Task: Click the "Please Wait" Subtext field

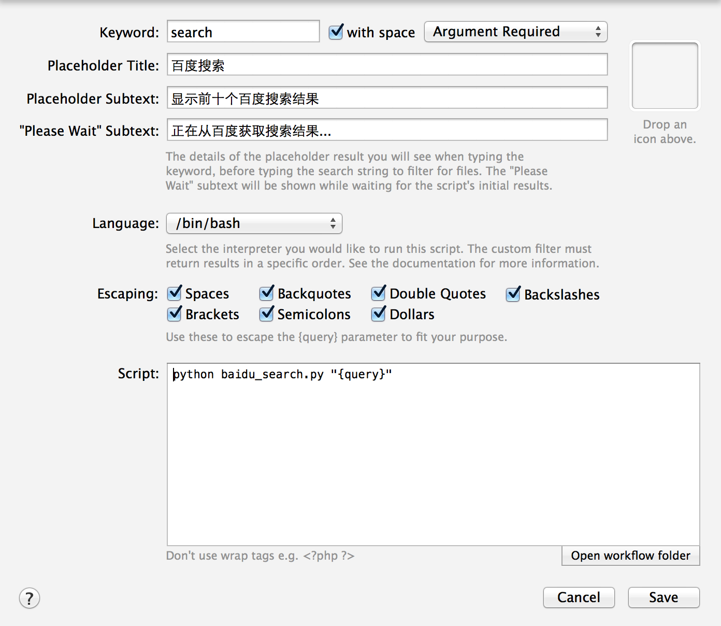Action: 387,130
